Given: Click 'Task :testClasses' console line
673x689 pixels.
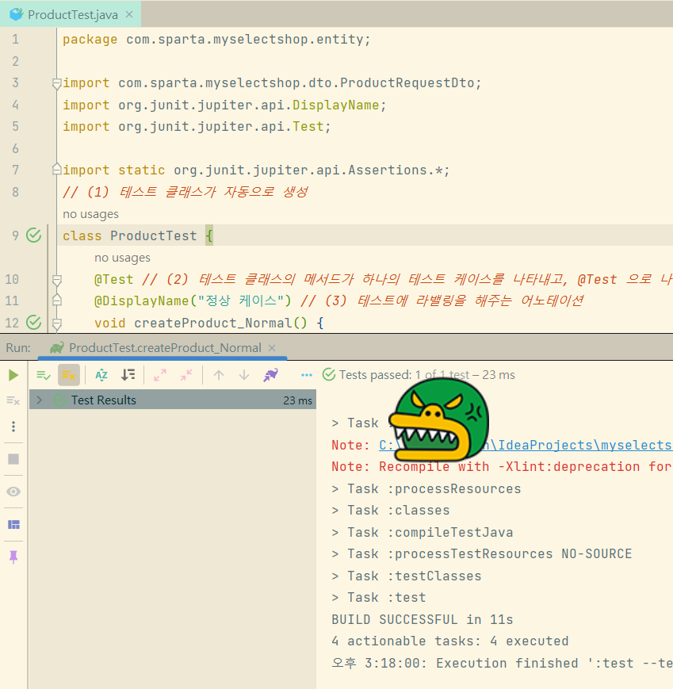Looking at the screenshot, I should [x=407, y=576].
